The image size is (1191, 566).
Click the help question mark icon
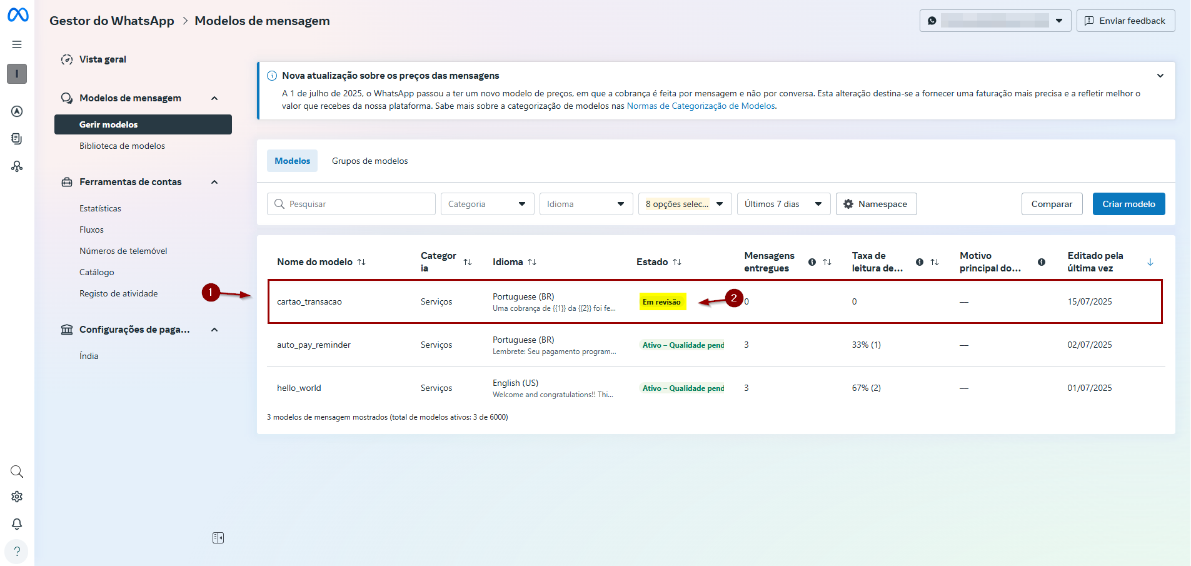pos(17,552)
